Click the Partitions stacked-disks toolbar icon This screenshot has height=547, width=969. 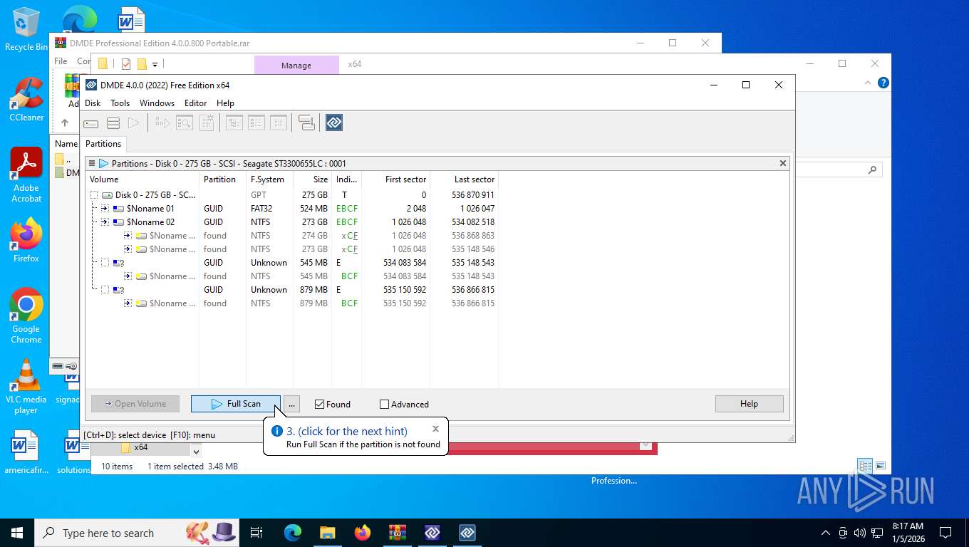coord(113,123)
